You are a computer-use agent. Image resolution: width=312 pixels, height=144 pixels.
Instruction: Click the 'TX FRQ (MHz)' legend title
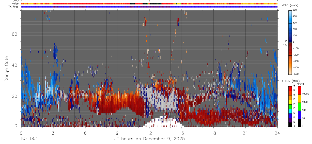290,81
